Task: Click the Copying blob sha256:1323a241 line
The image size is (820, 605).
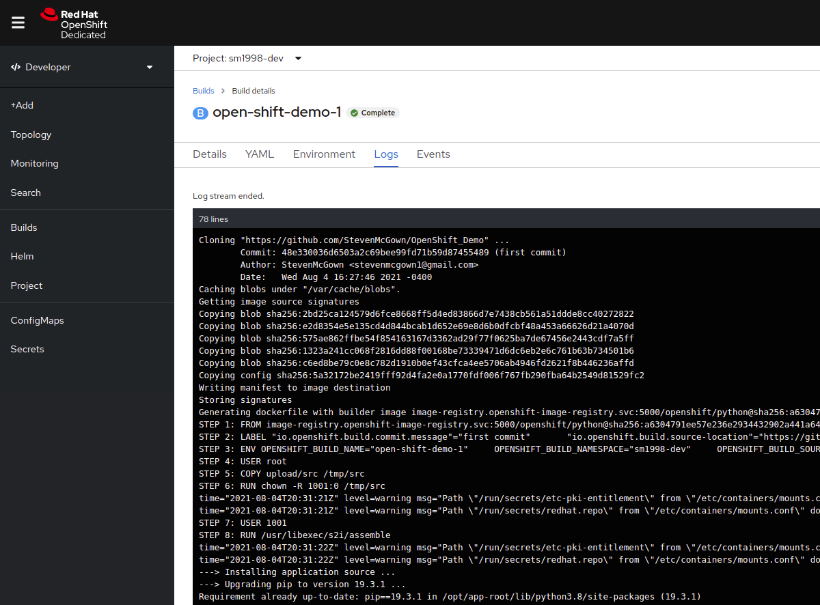Action: (416, 351)
